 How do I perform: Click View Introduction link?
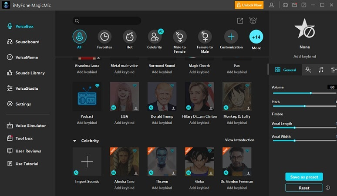tap(239, 140)
